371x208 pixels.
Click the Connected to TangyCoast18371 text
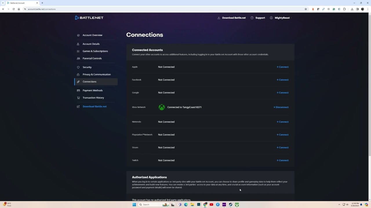coord(184,107)
